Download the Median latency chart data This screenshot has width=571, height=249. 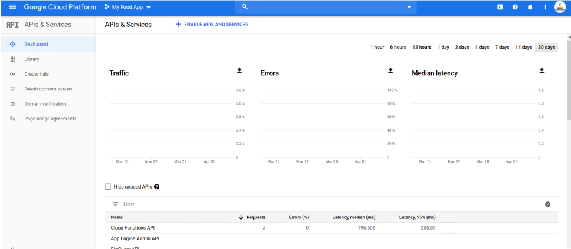(x=542, y=70)
